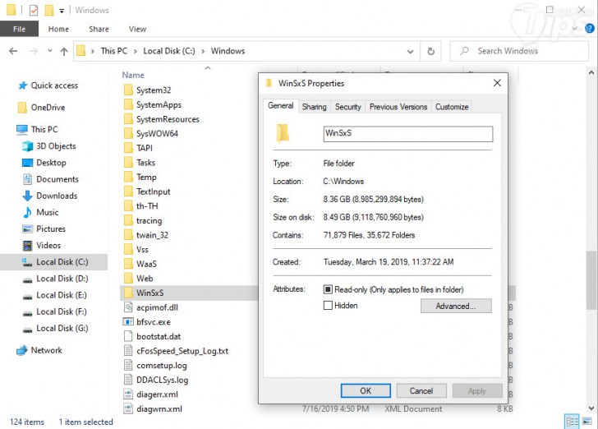The image size is (598, 429).
Task: Open Videos in navigation pane
Action: tap(42, 246)
